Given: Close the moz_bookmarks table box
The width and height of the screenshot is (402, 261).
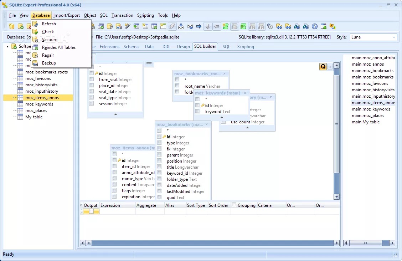Looking at the screenshot, I should (x=206, y=124).
